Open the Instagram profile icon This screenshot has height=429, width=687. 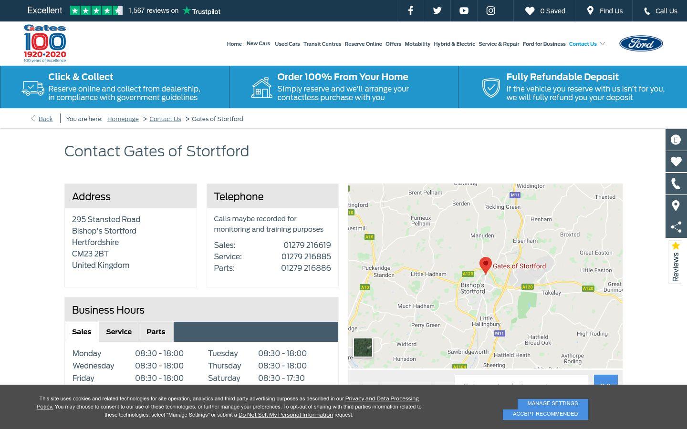pos(490,10)
